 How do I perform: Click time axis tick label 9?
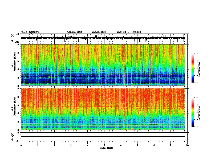point(171,145)
